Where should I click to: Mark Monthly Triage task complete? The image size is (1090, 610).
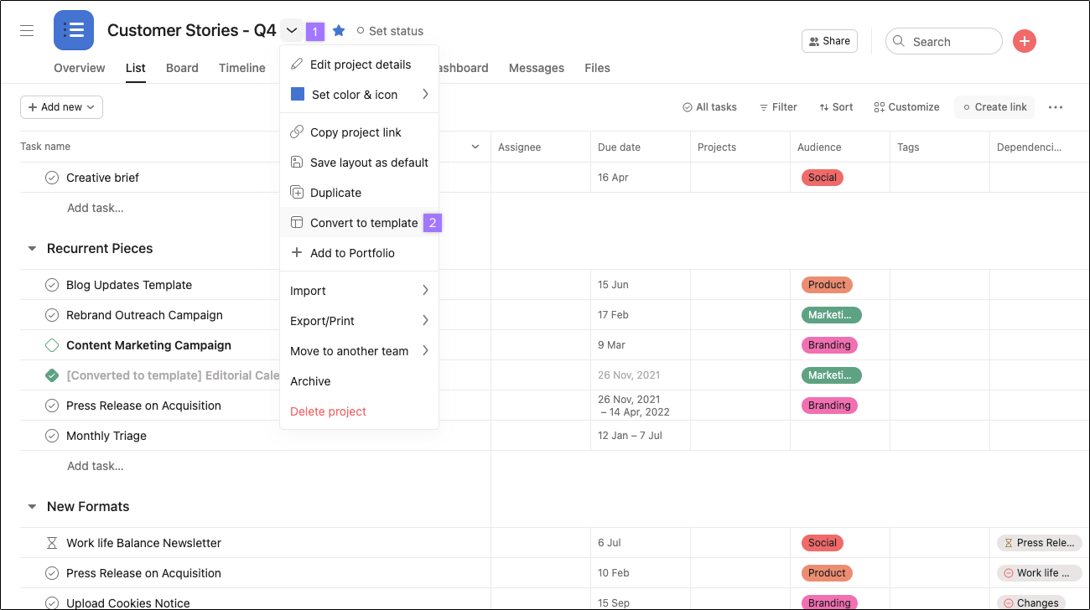click(x=52, y=436)
